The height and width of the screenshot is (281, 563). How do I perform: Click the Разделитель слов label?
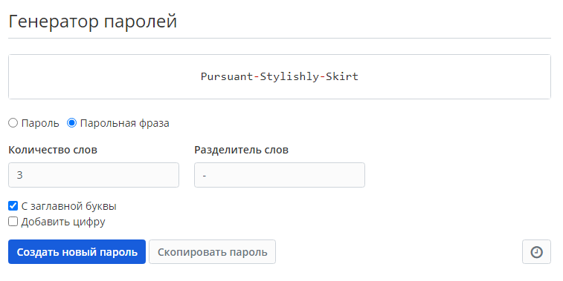point(241,150)
